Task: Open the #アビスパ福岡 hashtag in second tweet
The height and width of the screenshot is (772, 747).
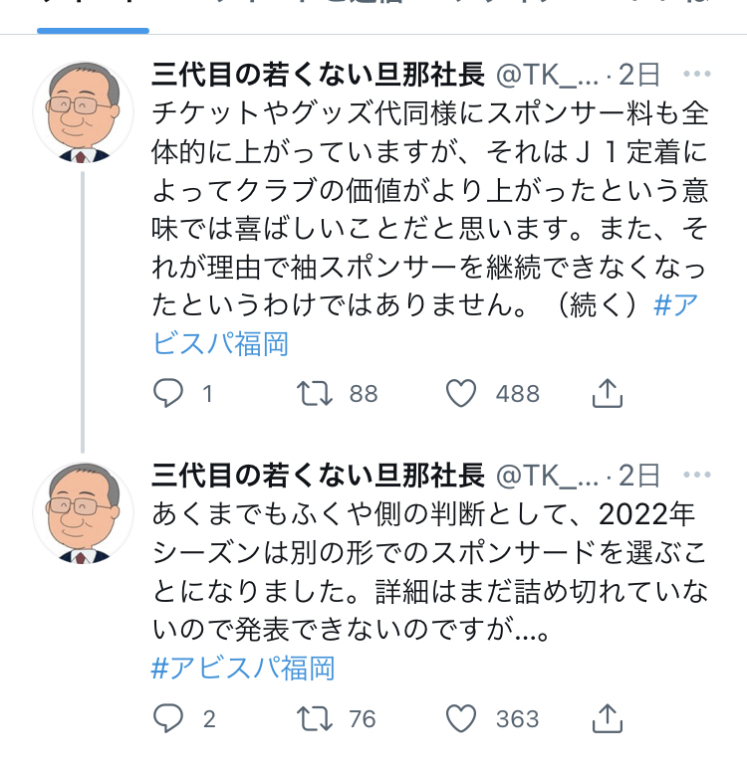Action: pos(243,667)
